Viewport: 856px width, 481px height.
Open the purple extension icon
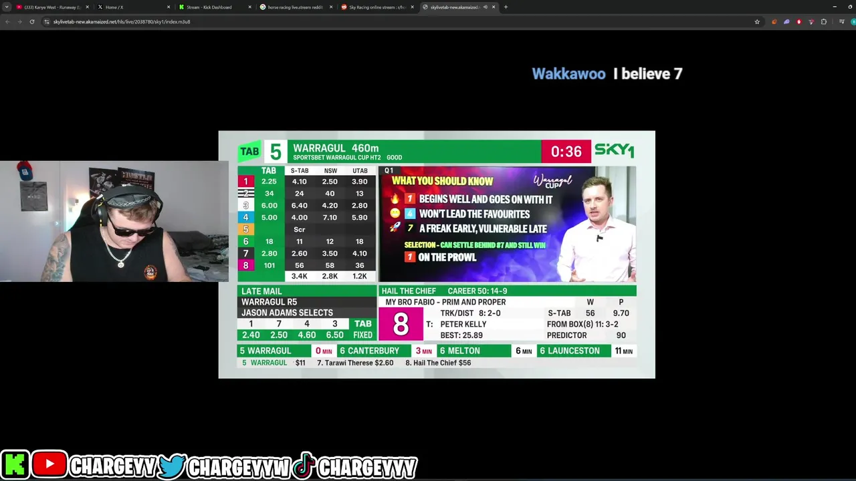[x=786, y=21]
